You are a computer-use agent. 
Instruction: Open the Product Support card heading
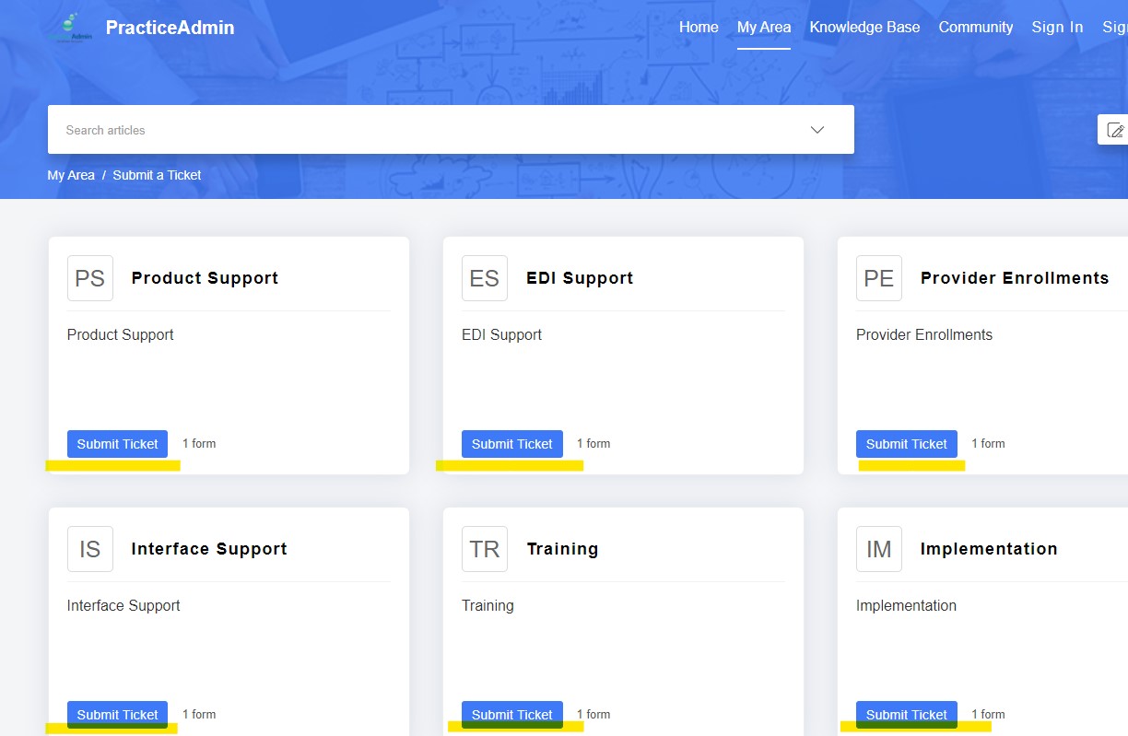click(x=205, y=278)
